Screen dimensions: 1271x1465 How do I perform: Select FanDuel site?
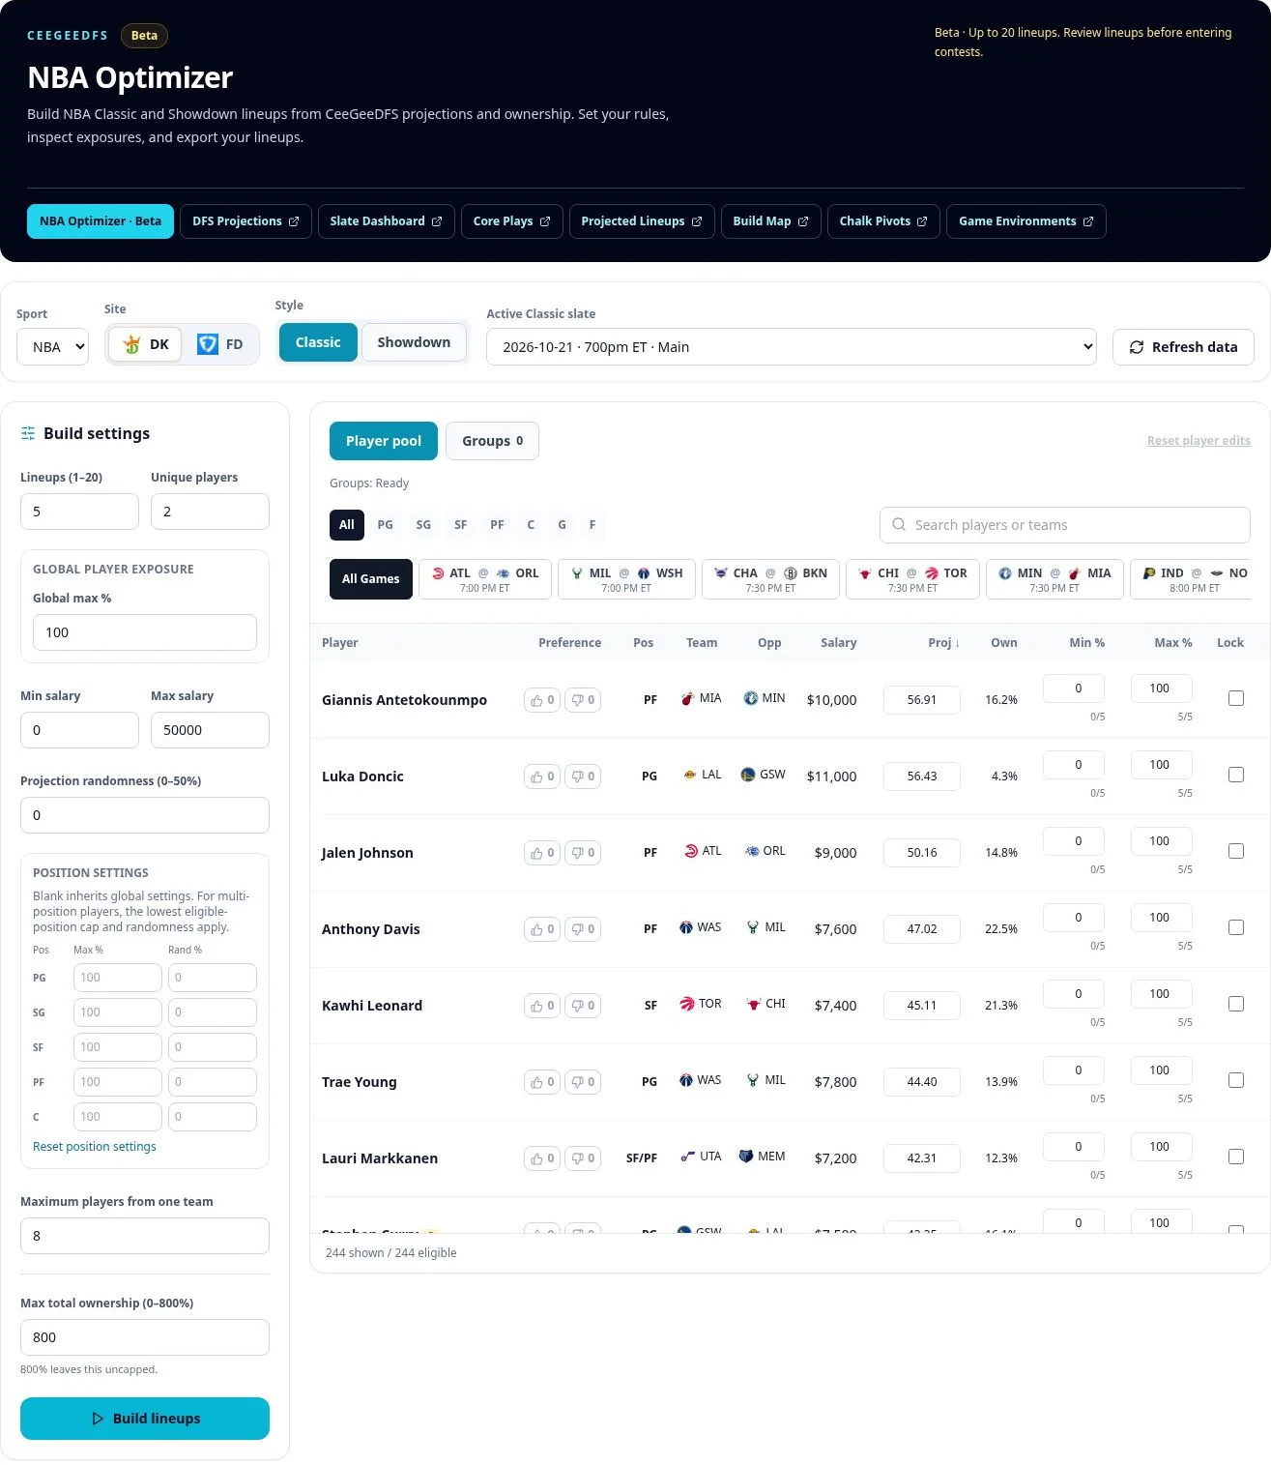tap(220, 344)
